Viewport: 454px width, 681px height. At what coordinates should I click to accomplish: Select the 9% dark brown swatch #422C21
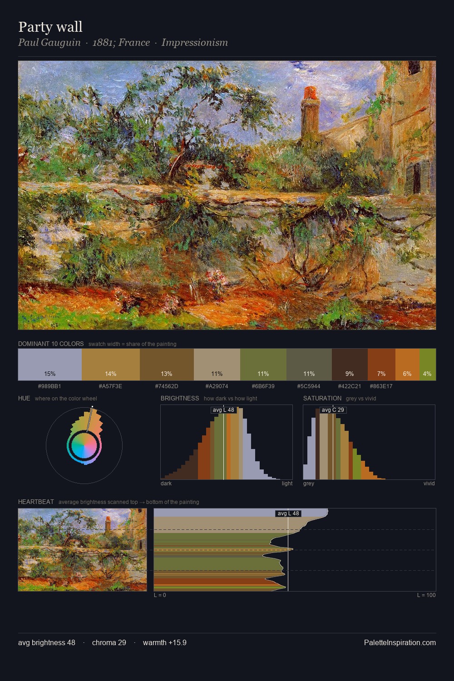[x=350, y=365]
